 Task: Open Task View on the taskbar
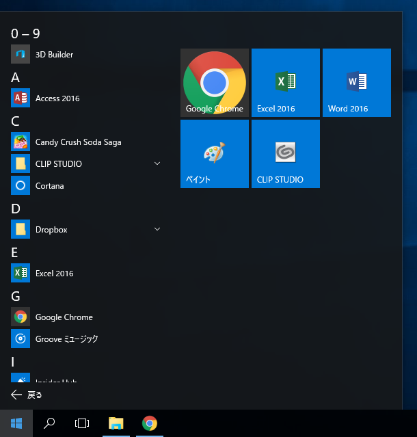(82, 423)
